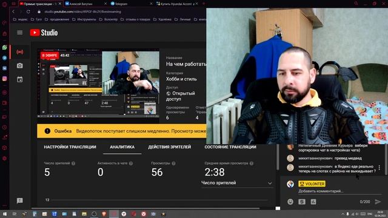Send the chat message with arrow icon
This screenshot has height=218, width=388.
(x=378, y=202)
